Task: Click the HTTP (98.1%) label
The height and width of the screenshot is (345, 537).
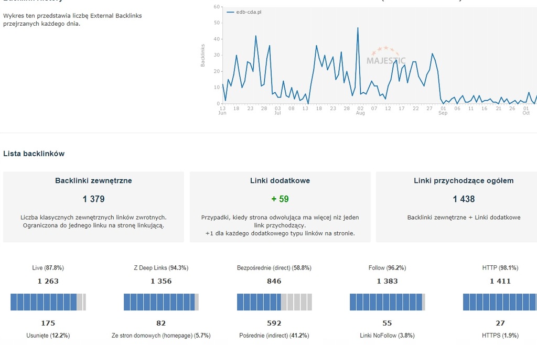Action: [500, 267]
